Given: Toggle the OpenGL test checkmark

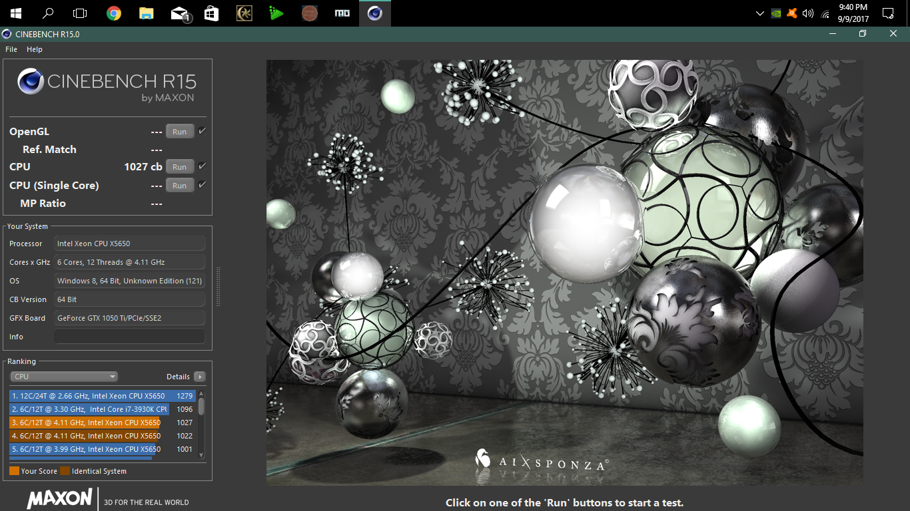Looking at the screenshot, I should (x=202, y=131).
